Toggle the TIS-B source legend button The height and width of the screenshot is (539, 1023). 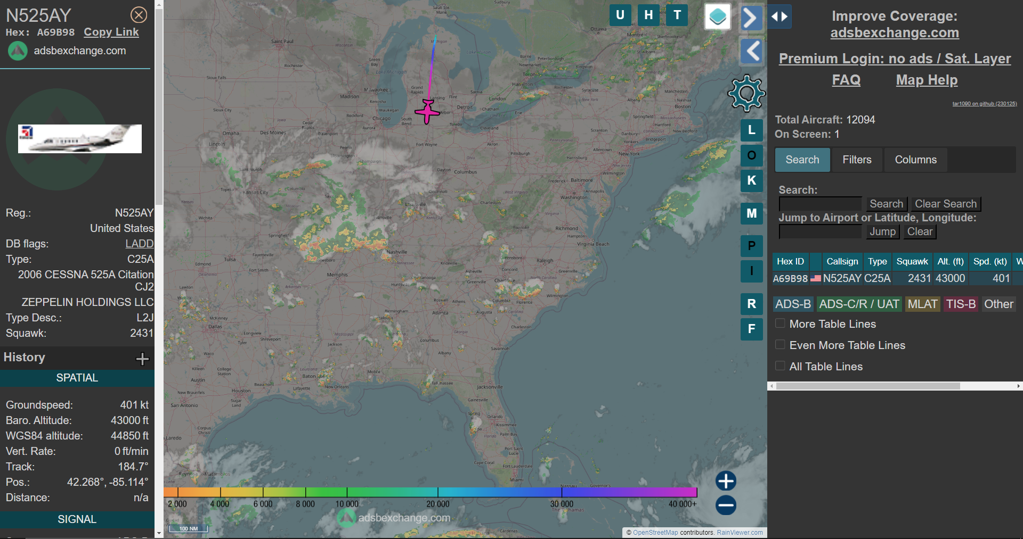tap(961, 304)
